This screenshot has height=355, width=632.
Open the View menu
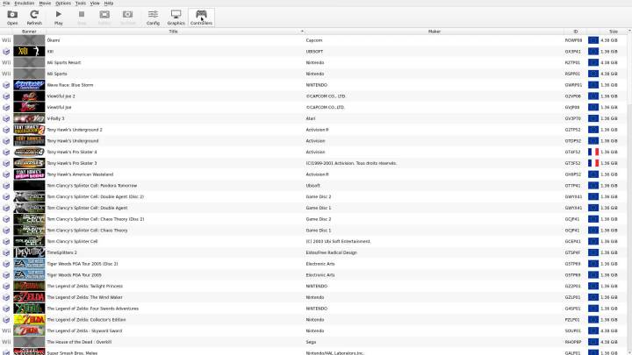[95, 4]
